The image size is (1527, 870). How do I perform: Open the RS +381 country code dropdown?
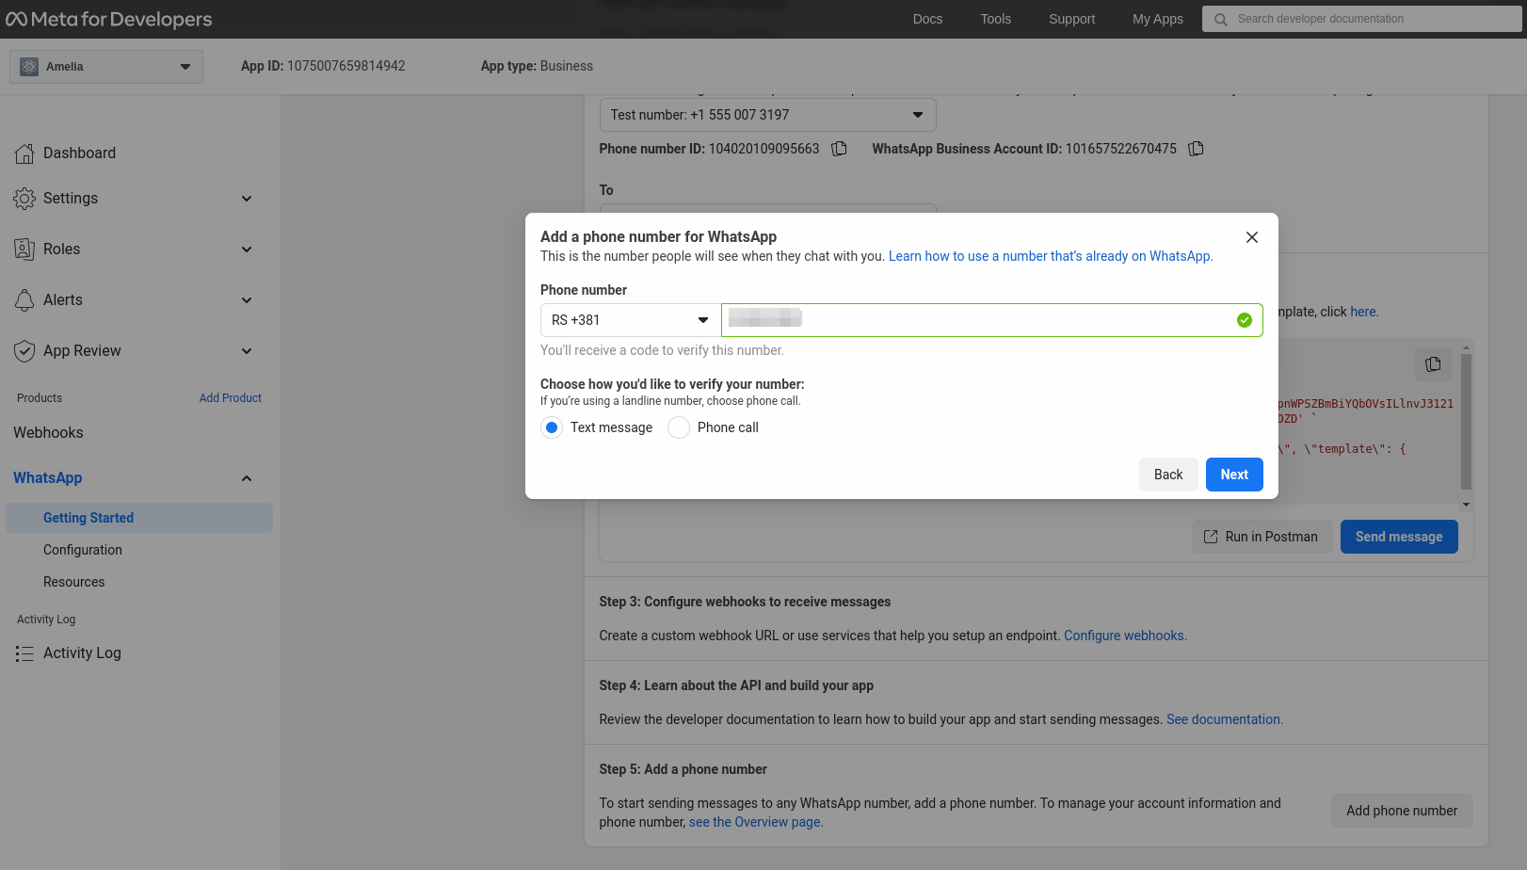tap(630, 320)
